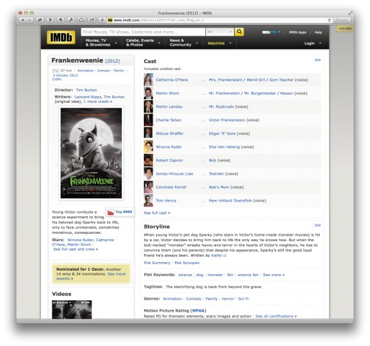The height and width of the screenshot is (346, 370).
Task: Open Winona Ryder's headshot thumbnail
Action: coord(149,147)
